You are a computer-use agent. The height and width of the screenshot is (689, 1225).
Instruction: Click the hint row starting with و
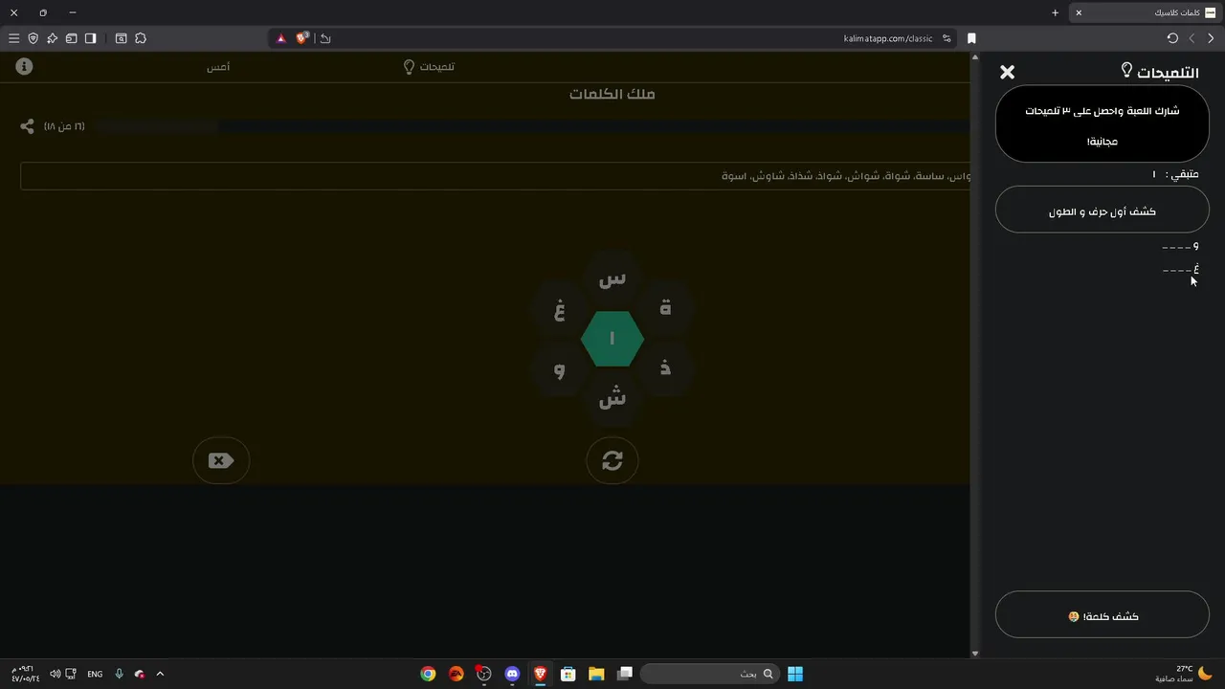click(x=1180, y=247)
